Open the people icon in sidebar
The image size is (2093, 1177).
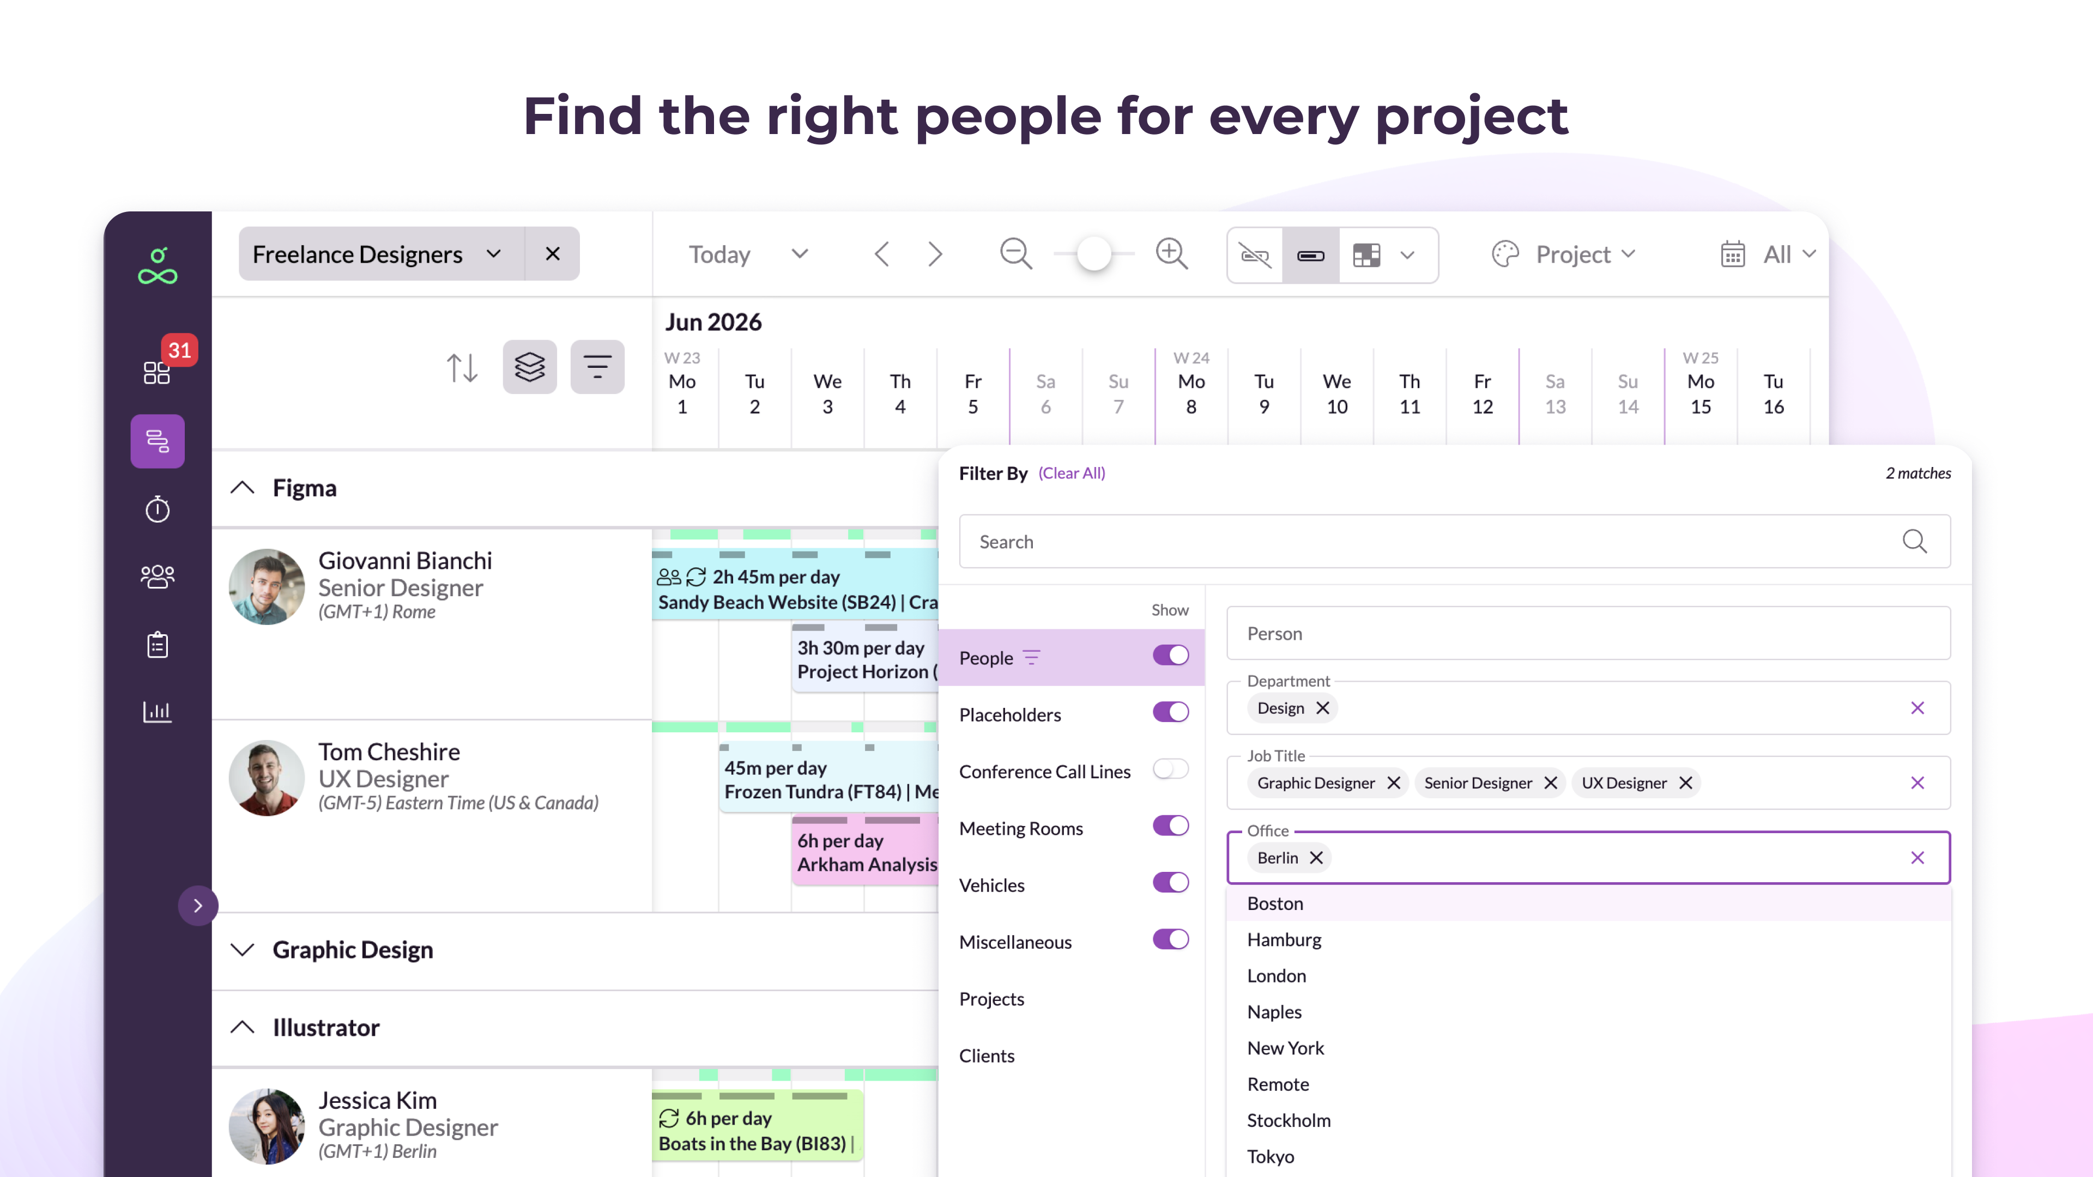pos(157,577)
